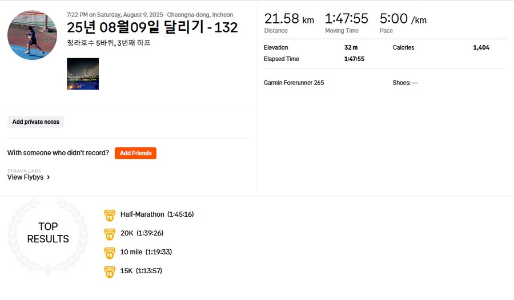Click the TOP RESULTS laurel badge
Image resolution: width=514 pixels, height=300 pixels.
[48, 237]
